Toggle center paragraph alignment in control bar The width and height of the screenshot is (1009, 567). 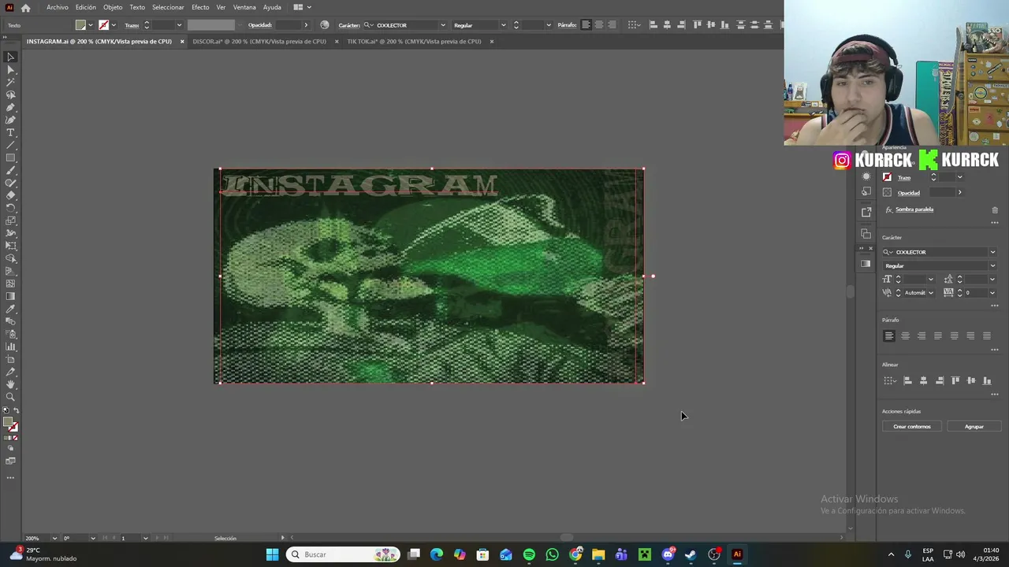(599, 25)
